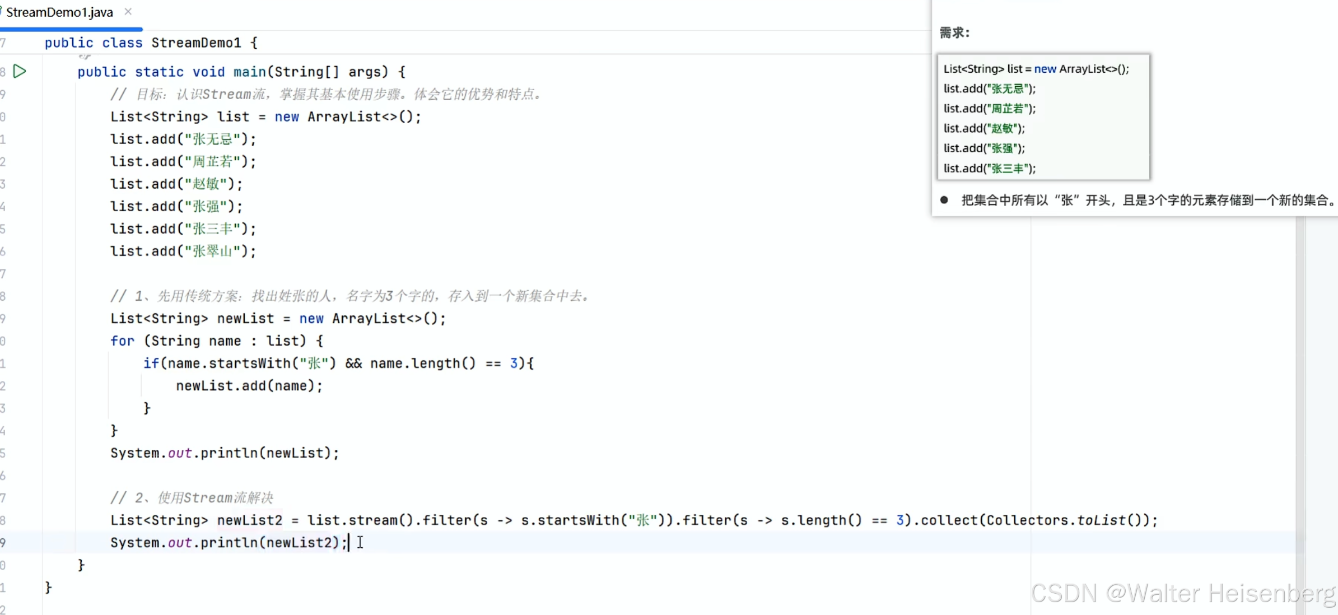The image size is (1338, 615).
Task: Click the sticky header line 'public class StreamDemo1'
Action: 151,43
